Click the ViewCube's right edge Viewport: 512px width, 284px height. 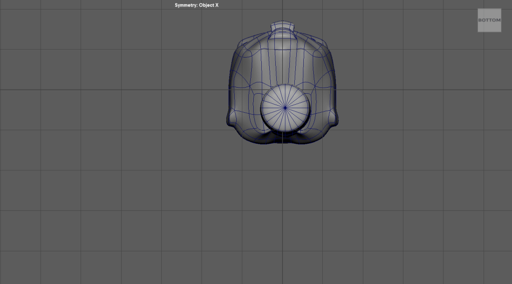tap(500, 20)
